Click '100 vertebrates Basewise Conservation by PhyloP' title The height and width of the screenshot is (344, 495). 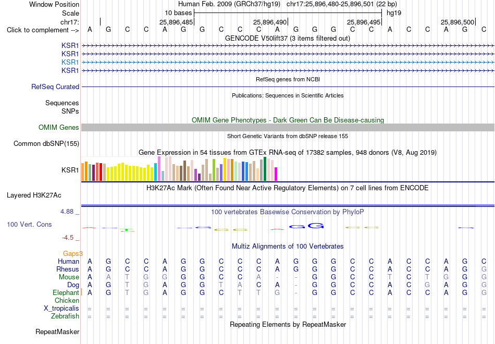point(288,212)
